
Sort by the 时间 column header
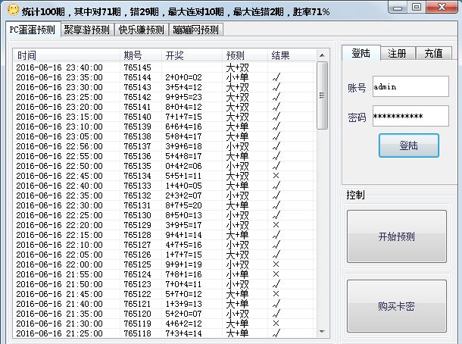[67, 55]
